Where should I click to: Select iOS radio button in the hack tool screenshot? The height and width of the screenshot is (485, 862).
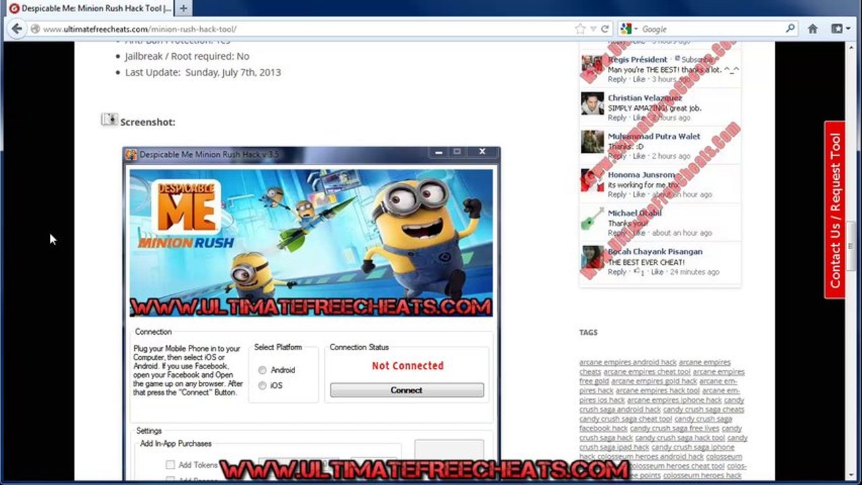coord(262,385)
